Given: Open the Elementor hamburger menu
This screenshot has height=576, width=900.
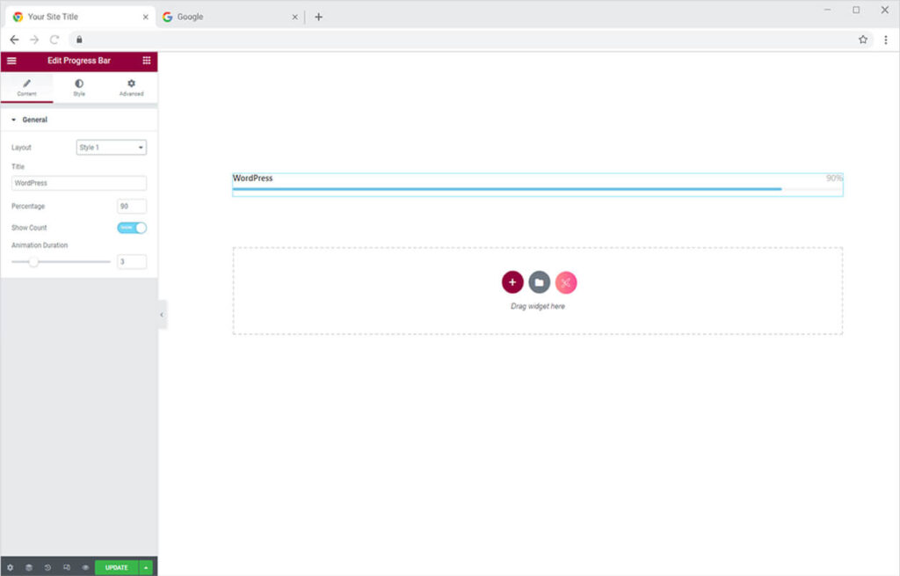Looking at the screenshot, I should click(x=11, y=61).
